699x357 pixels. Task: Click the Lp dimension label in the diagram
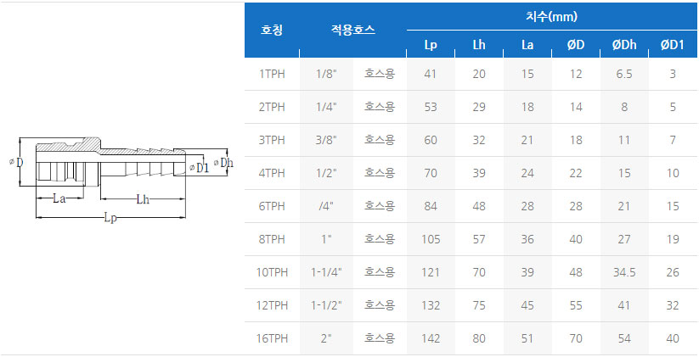[x=110, y=218]
